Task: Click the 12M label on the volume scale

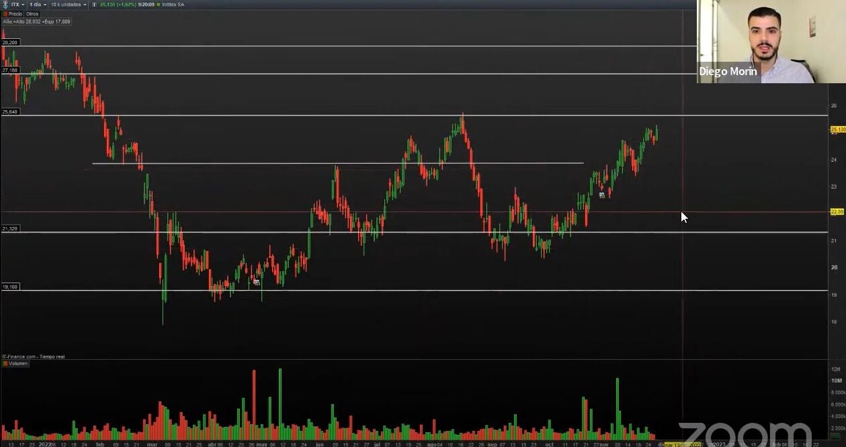Action: (x=835, y=369)
